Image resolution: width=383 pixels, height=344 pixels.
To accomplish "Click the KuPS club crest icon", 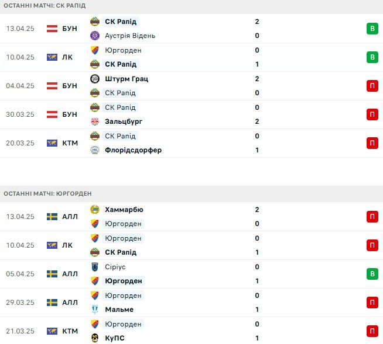I will click(95, 338).
